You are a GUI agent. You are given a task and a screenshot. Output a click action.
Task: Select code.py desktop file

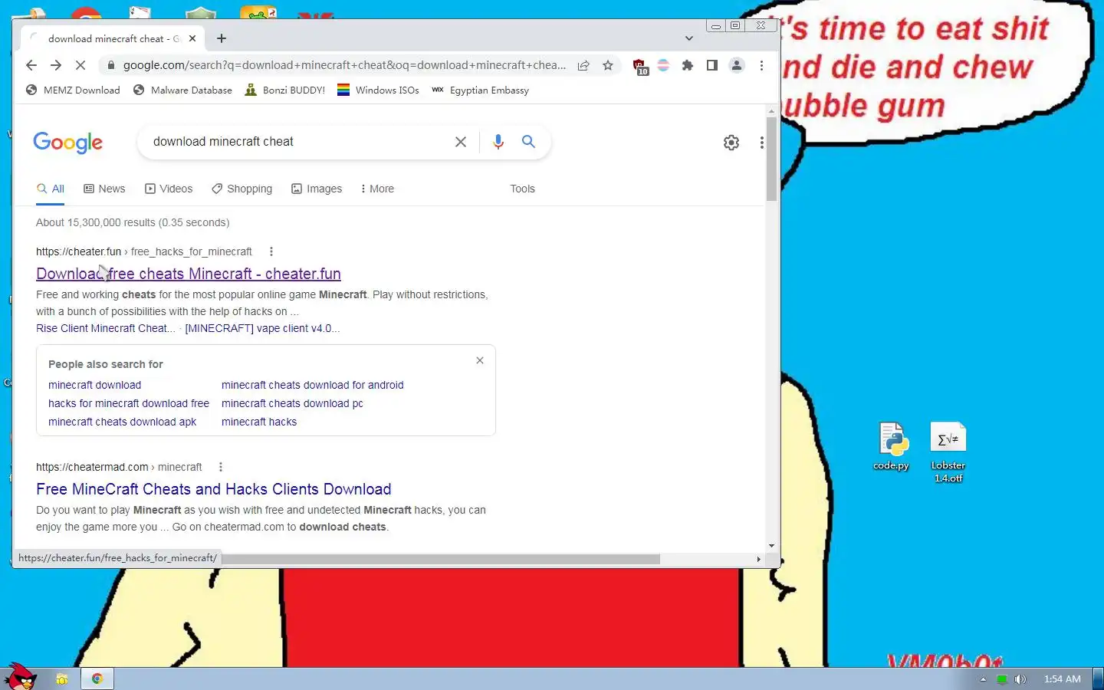point(891,445)
